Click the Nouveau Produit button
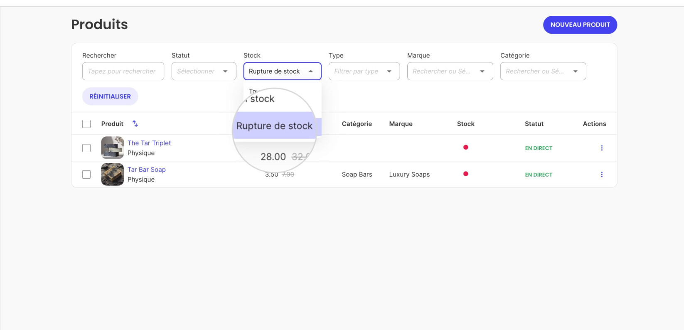684x330 pixels. pos(580,25)
